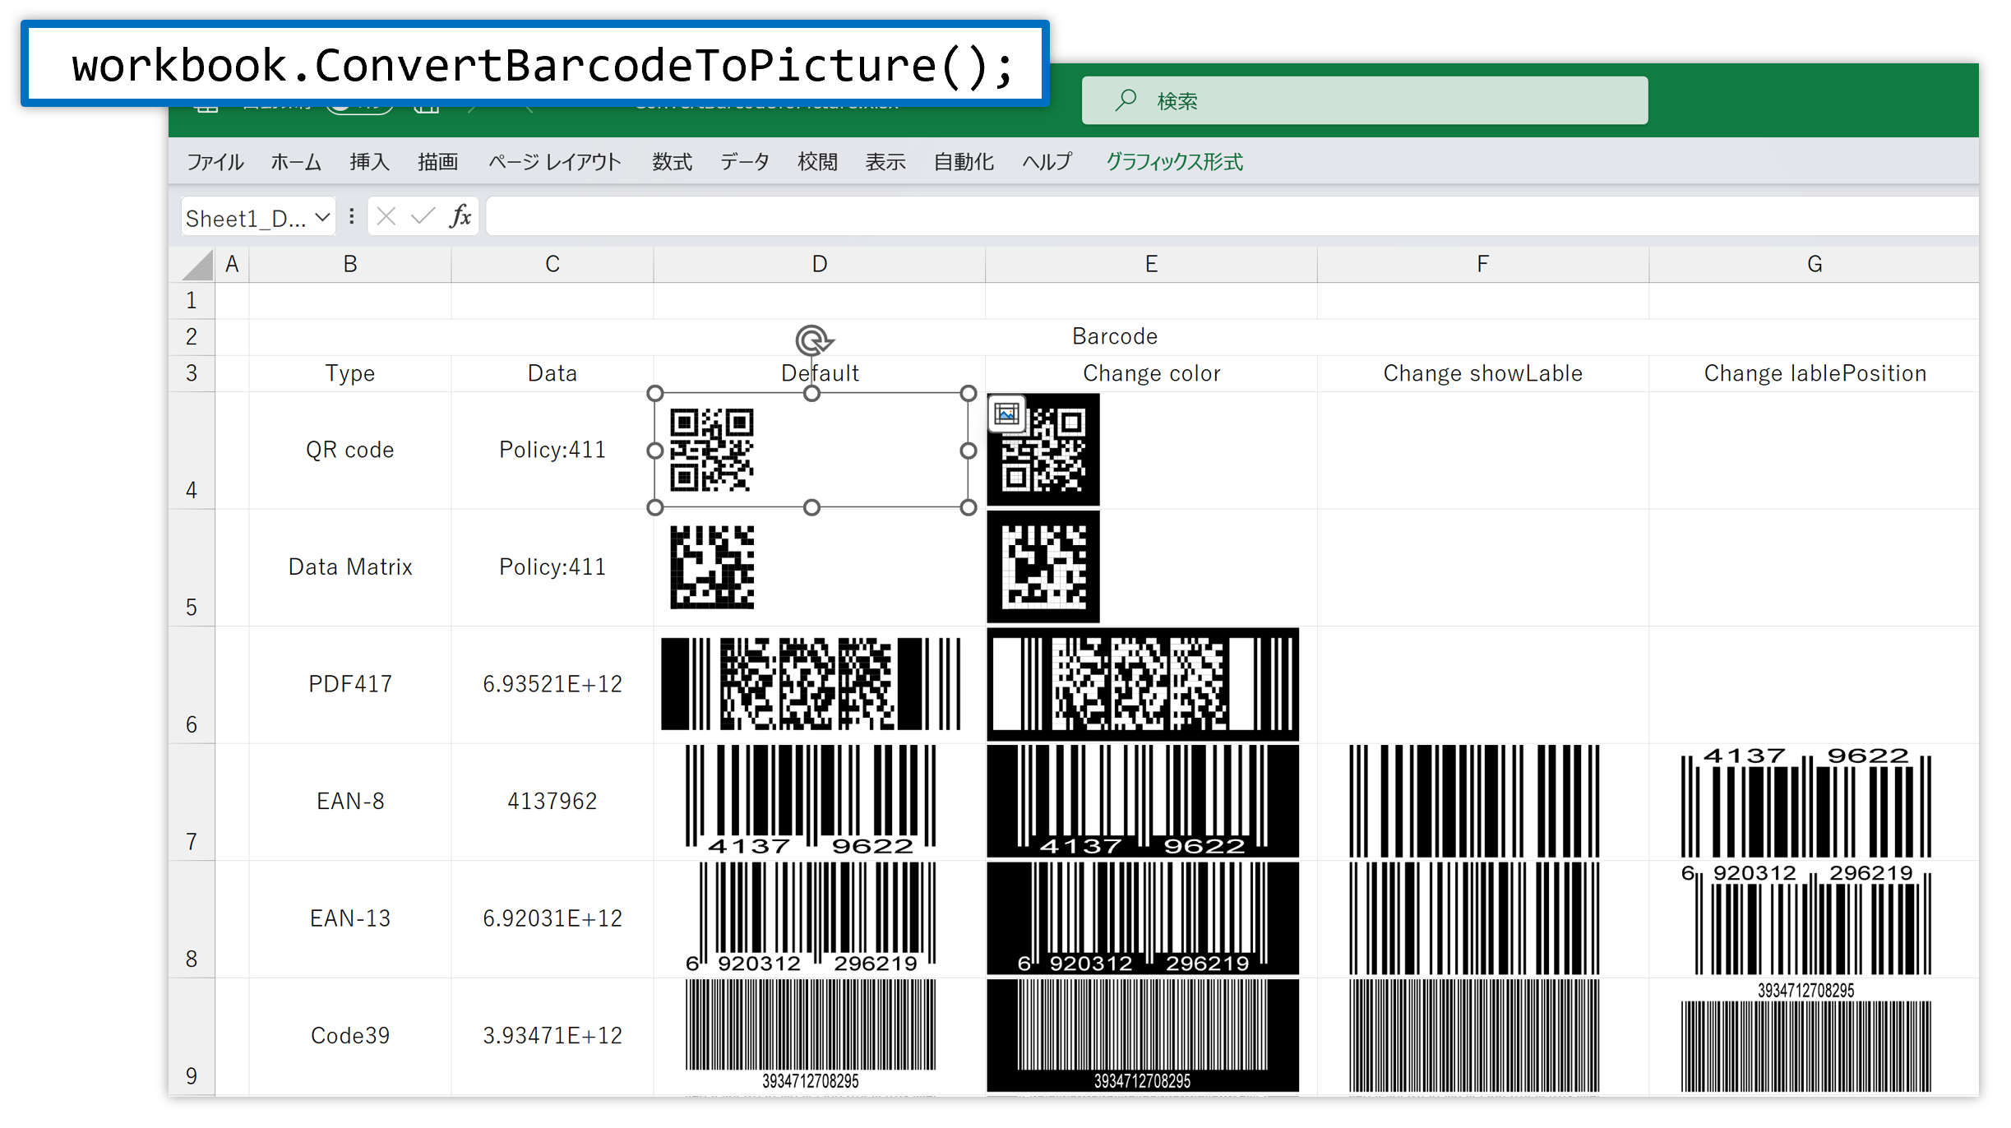The image size is (2011, 1128).
Task: Click the Select All corner triangle
Action: coord(198,265)
